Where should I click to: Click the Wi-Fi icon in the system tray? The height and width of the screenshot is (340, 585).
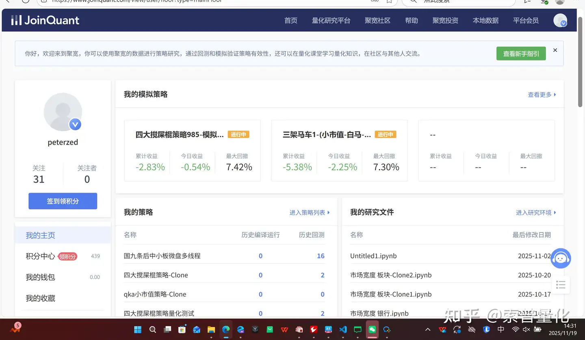pyautogui.click(x=516, y=329)
